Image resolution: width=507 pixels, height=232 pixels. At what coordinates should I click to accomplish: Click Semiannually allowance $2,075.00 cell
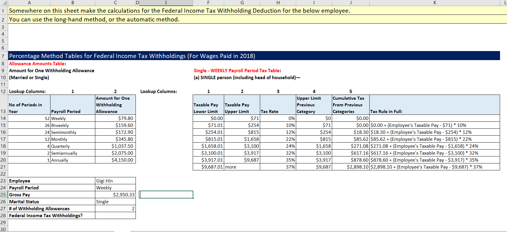point(115,153)
